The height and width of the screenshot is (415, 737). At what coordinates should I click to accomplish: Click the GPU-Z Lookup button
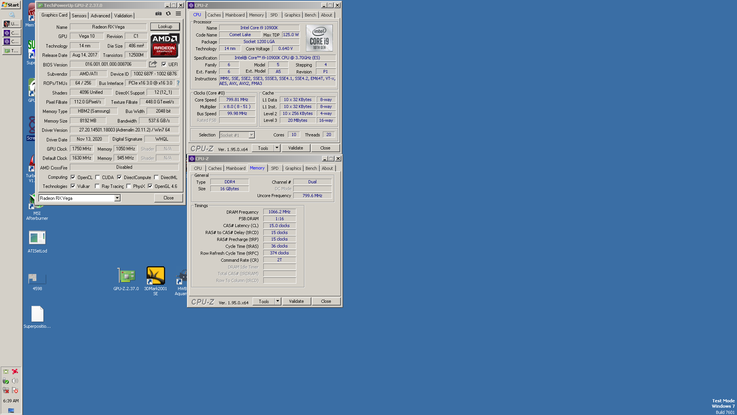click(x=165, y=27)
